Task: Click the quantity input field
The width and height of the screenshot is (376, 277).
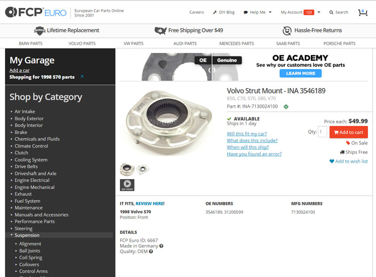Action: (322, 132)
